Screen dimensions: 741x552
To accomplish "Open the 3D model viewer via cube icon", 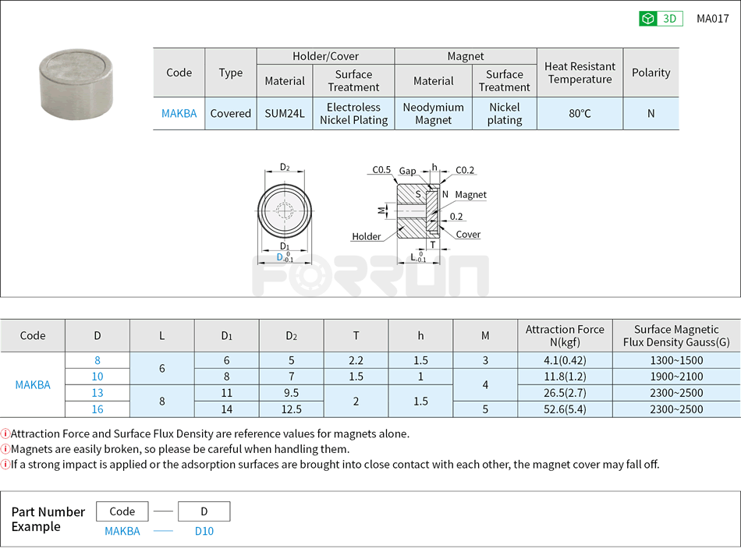I will (649, 18).
